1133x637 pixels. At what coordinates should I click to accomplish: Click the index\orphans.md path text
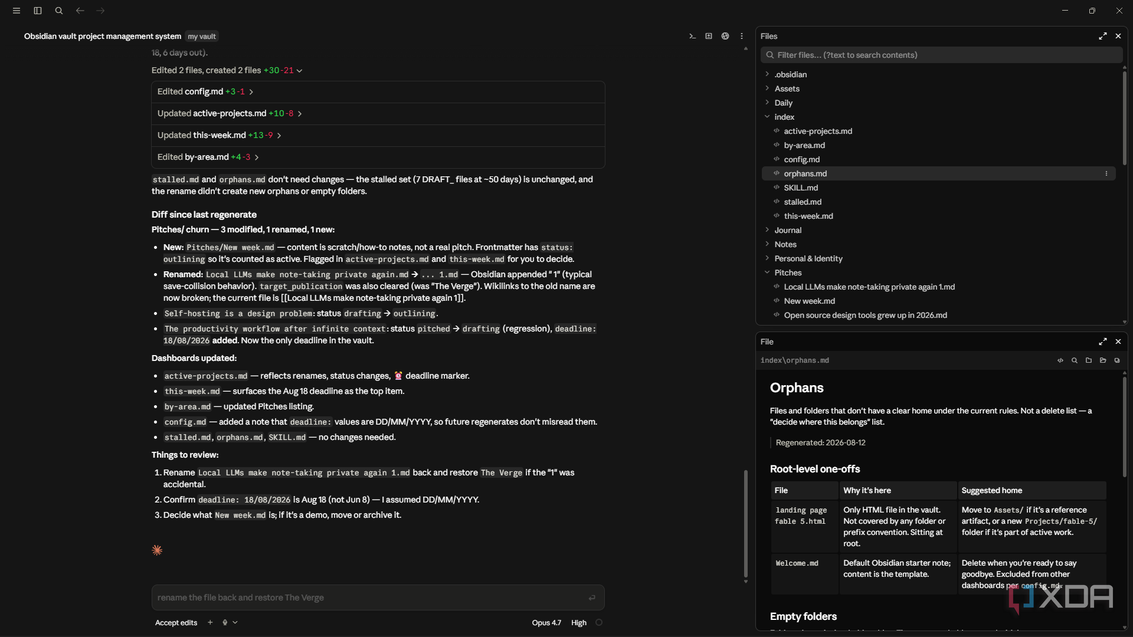click(794, 360)
